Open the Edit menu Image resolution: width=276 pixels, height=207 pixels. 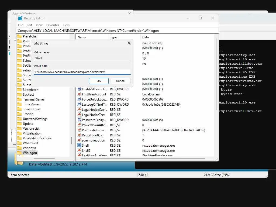29,25
